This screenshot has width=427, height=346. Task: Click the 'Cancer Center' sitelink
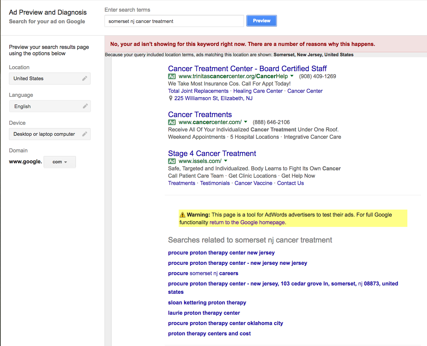coord(305,91)
